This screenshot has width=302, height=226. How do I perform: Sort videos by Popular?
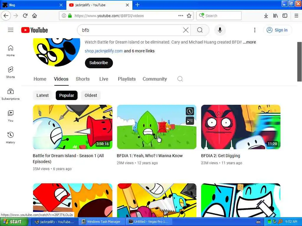tap(67, 95)
